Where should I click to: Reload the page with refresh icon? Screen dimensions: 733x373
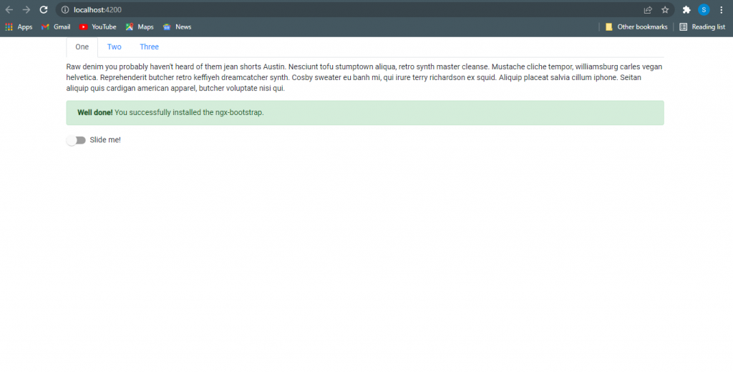pos(44,10)
